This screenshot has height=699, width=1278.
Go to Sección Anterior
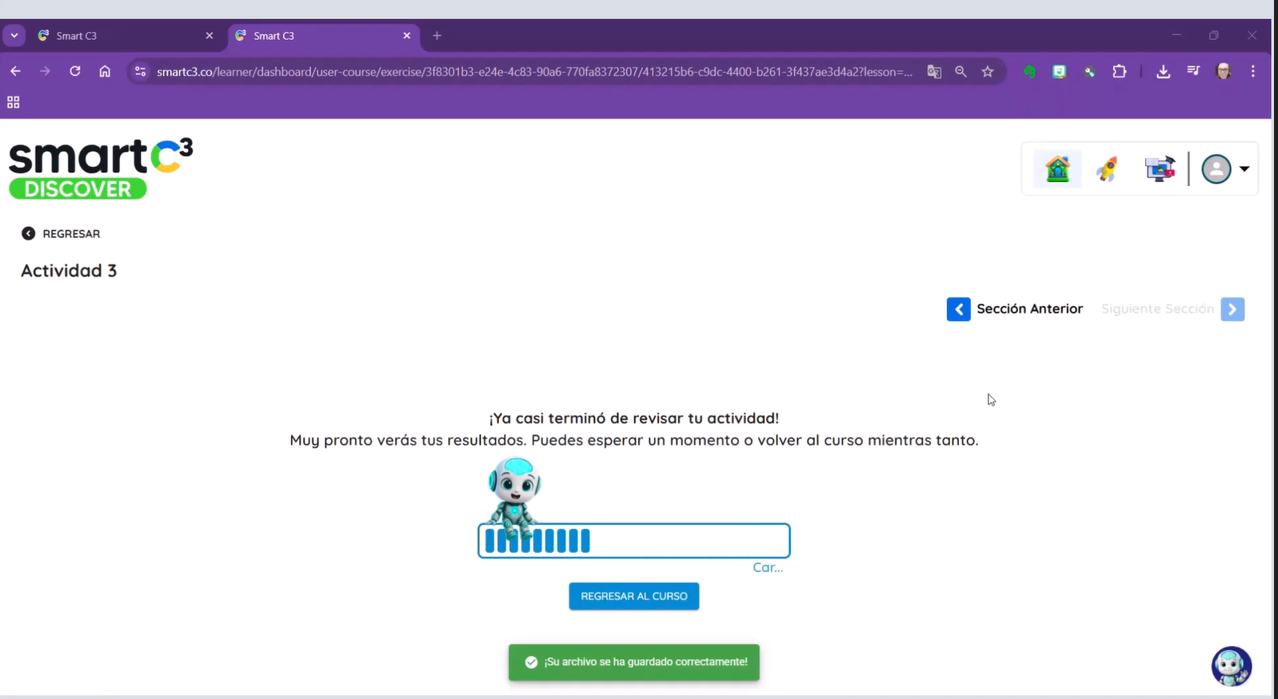(1015, 309)
